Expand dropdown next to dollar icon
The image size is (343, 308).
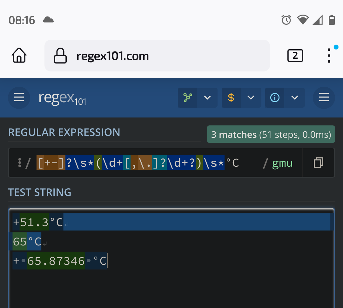click(251, 97)
